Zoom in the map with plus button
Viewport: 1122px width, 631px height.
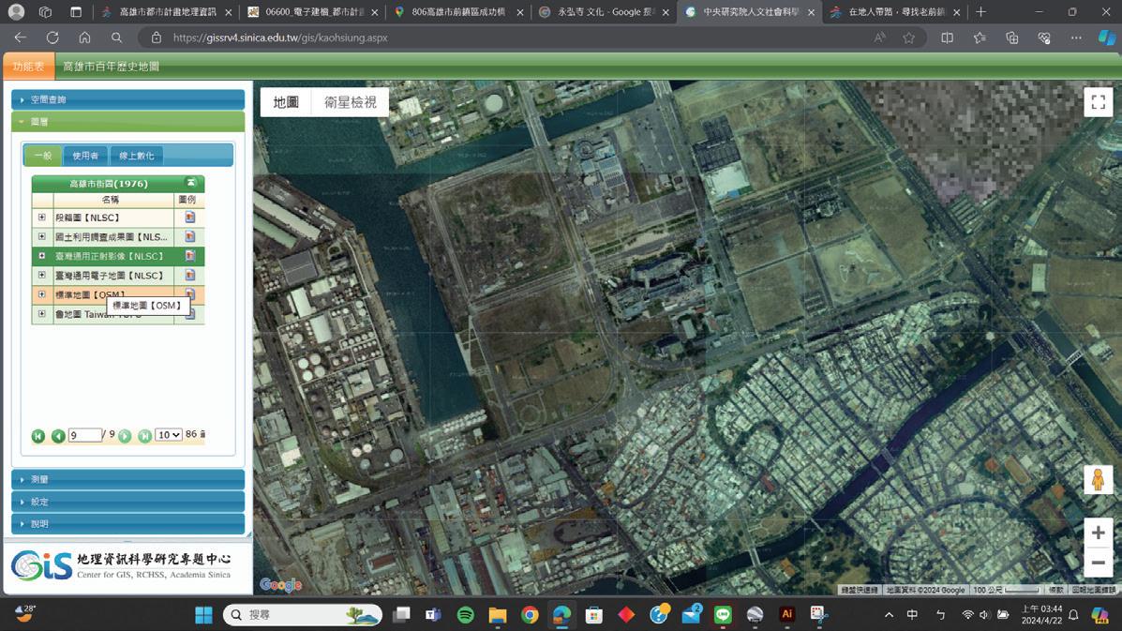[1098, 533]
